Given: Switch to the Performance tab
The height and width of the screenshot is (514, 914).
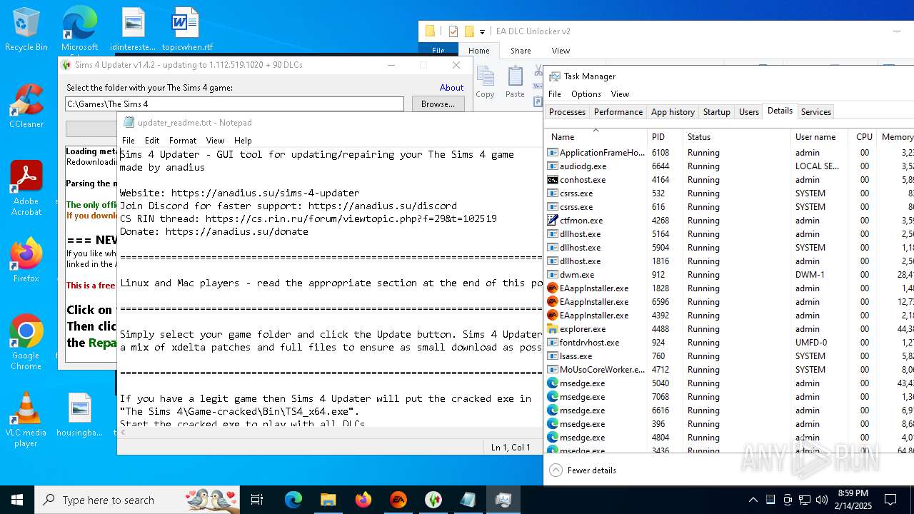Looking at the screenshot, I should (618, 112).
